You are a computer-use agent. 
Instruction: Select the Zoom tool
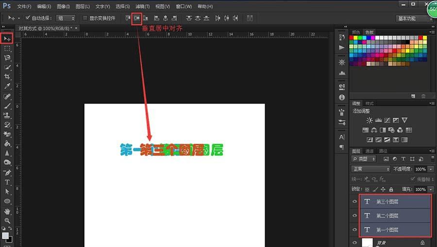[7, 220]
